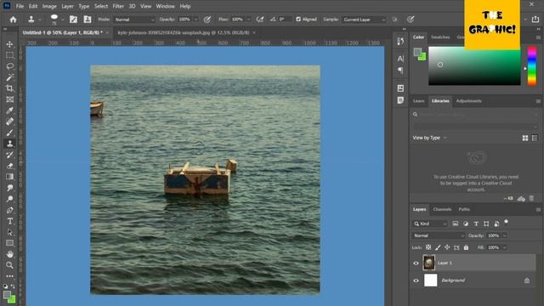Open the Brush Settings panel toggle
Viewport: 544px width, 306px height.
73,20
